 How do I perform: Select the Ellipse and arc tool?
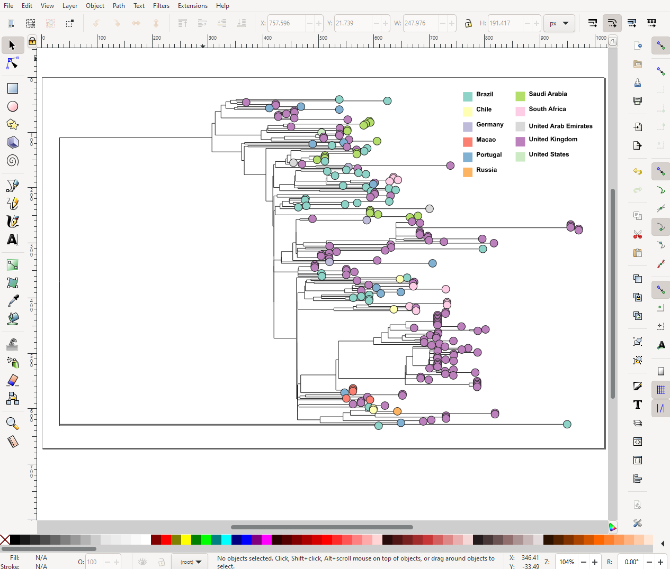pos(12,106)
